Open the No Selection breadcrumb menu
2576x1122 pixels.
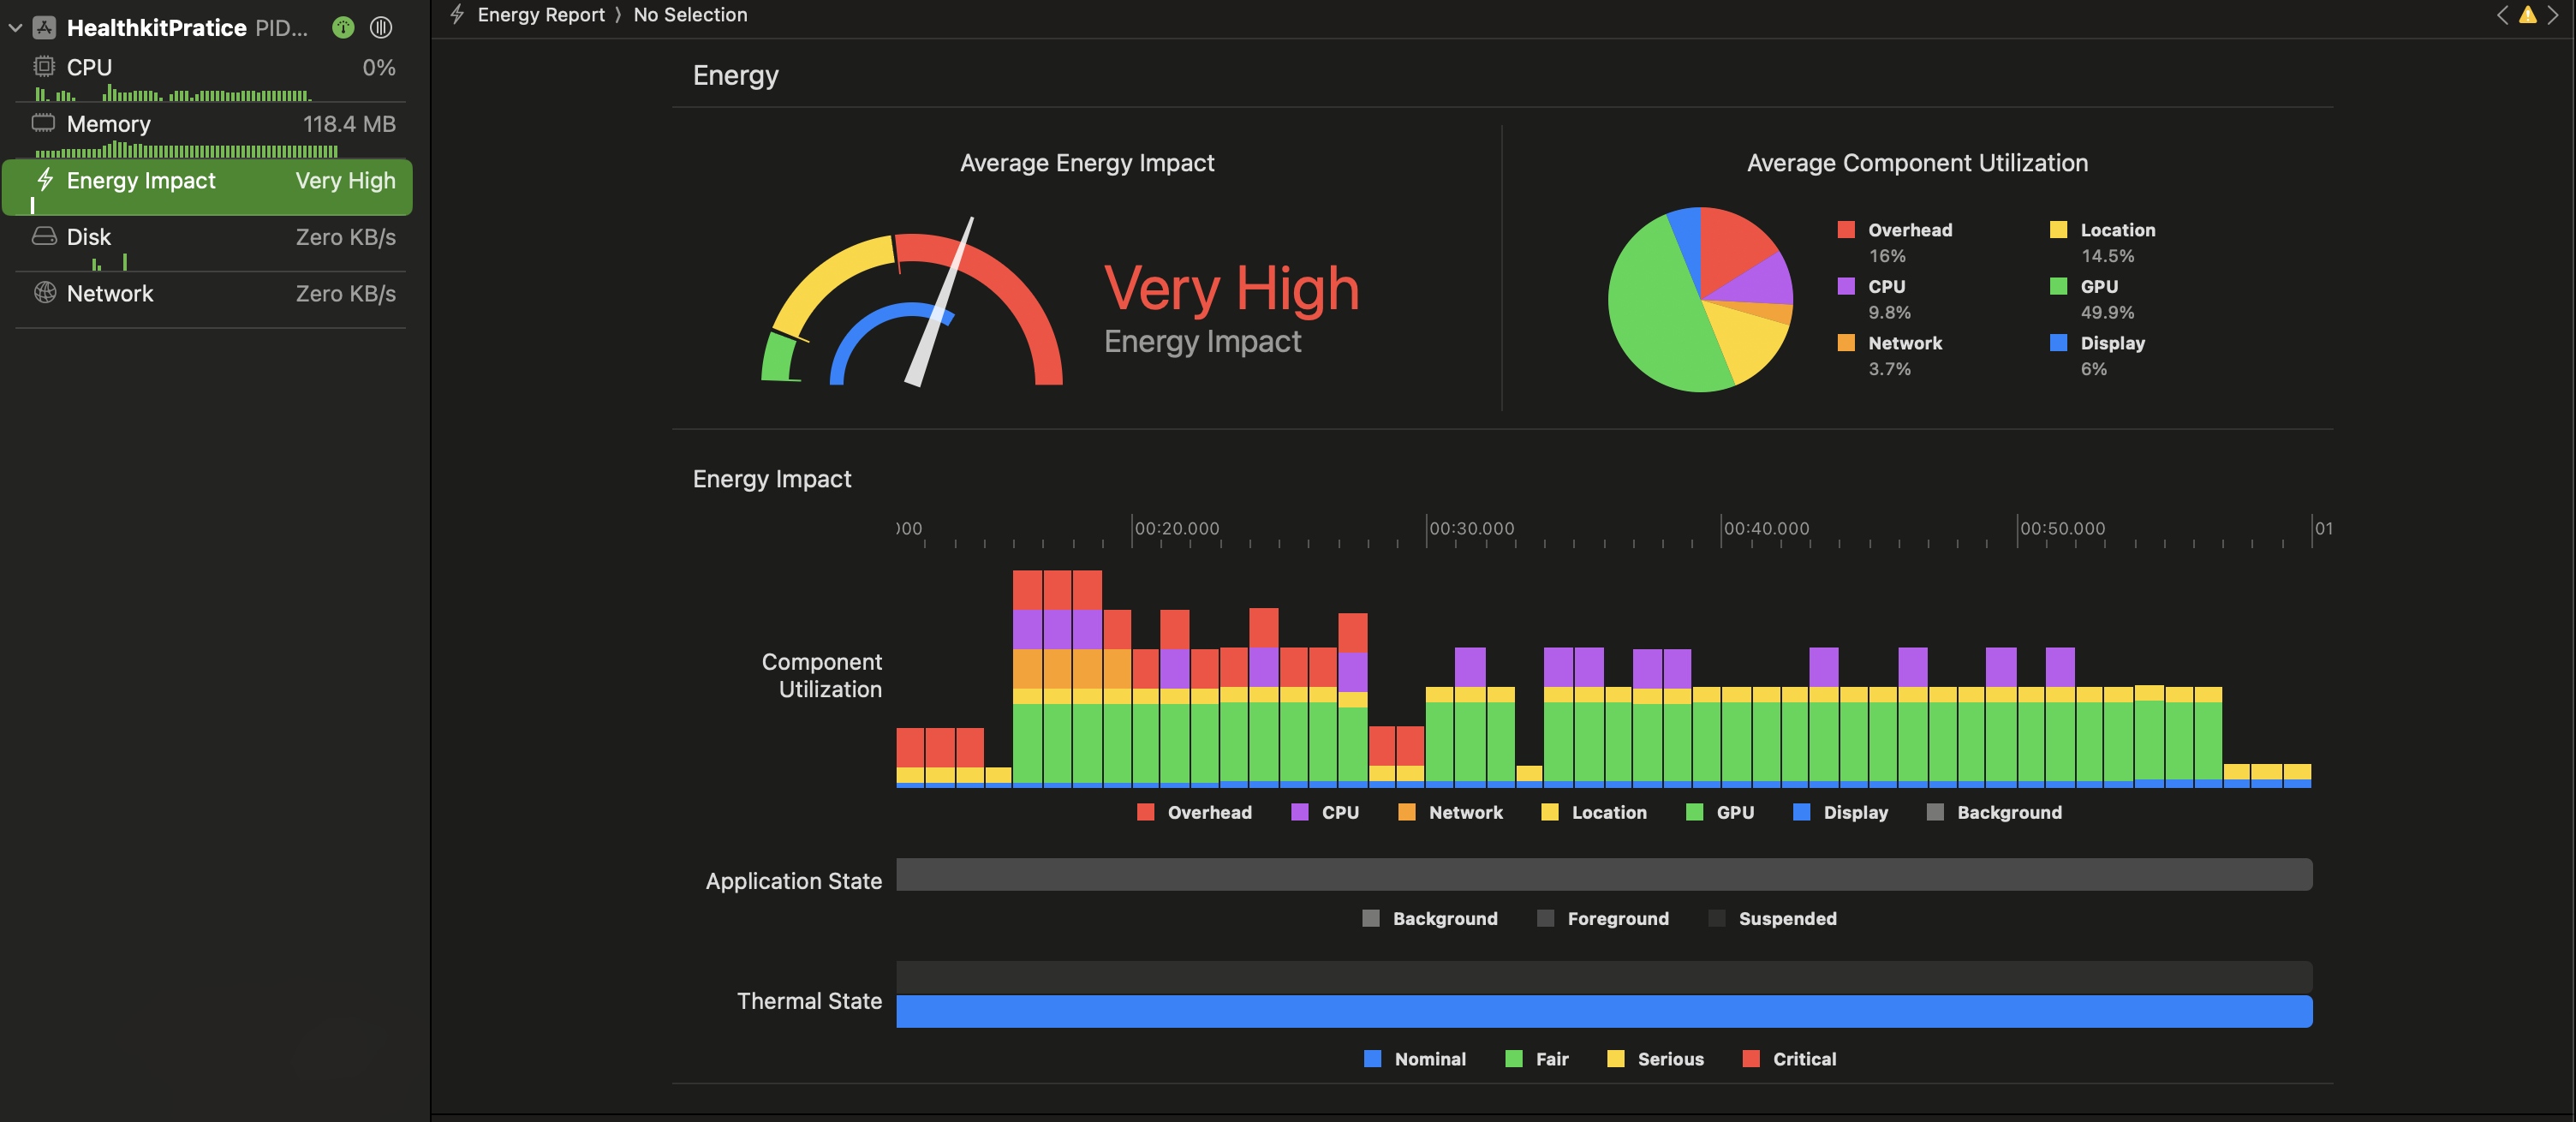pyautogui.click(x=690, y=15)
